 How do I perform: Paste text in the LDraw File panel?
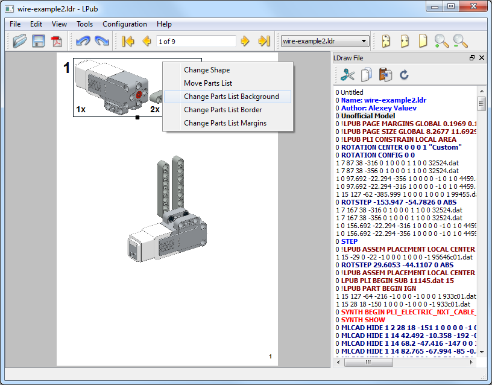(385, 75)
